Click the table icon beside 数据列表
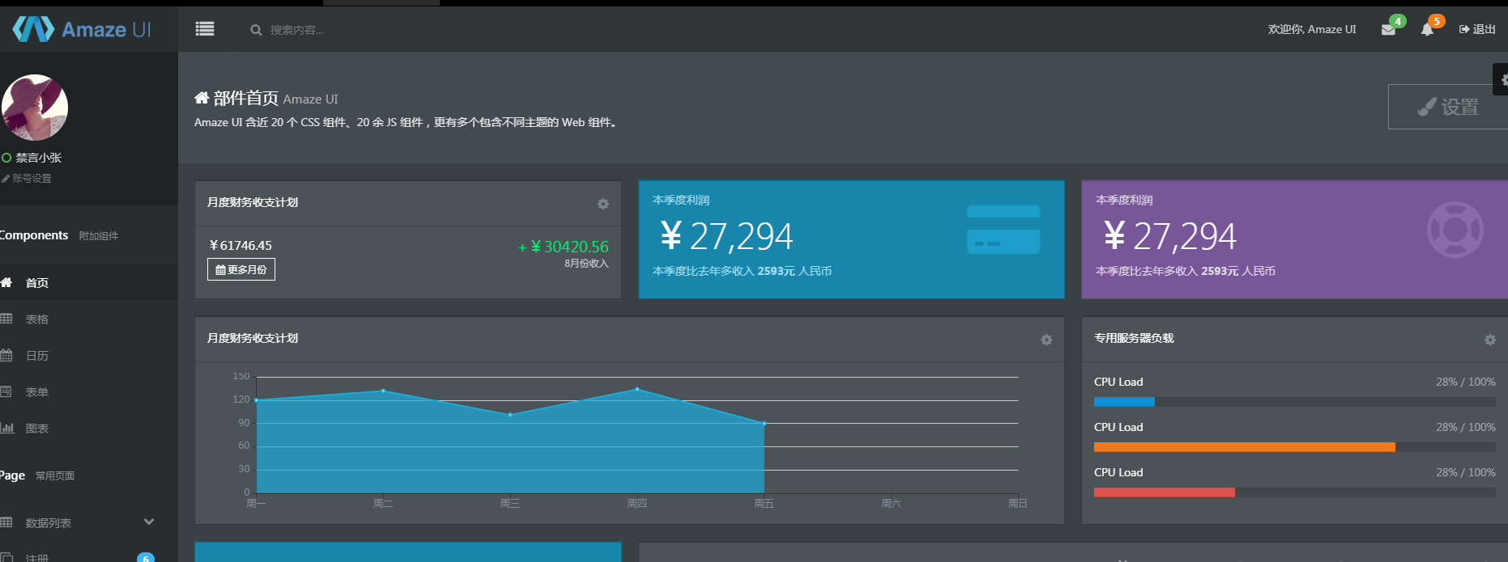The image size is (1508, 562). pos(6,522)
